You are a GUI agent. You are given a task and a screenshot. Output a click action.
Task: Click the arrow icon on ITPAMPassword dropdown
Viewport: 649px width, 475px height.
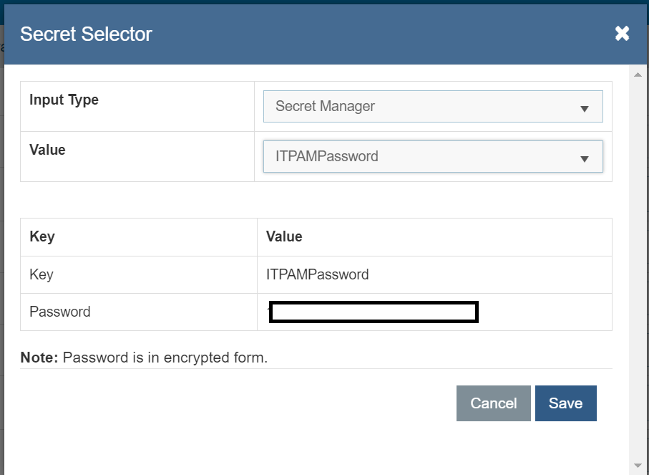pyautogui.click(x=584, y=159)
